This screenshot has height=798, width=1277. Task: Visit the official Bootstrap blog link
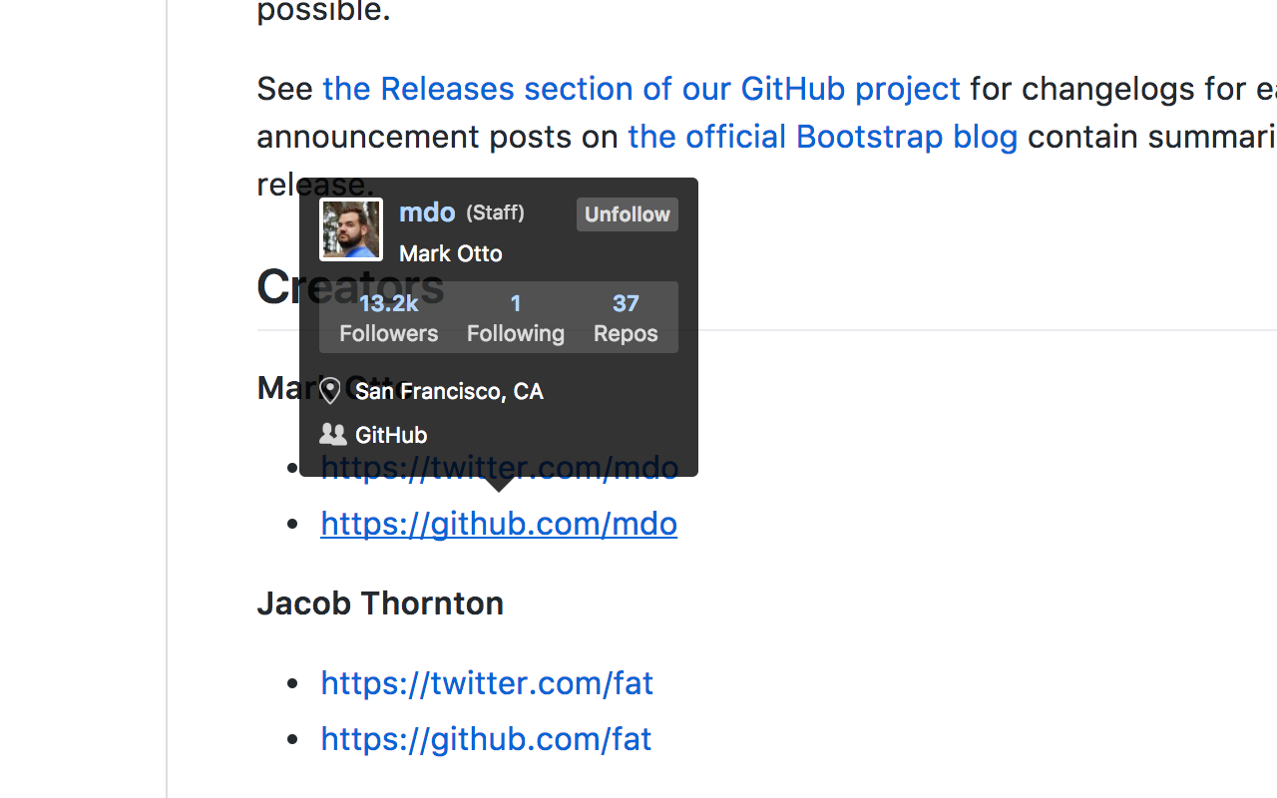click(822, 136)
